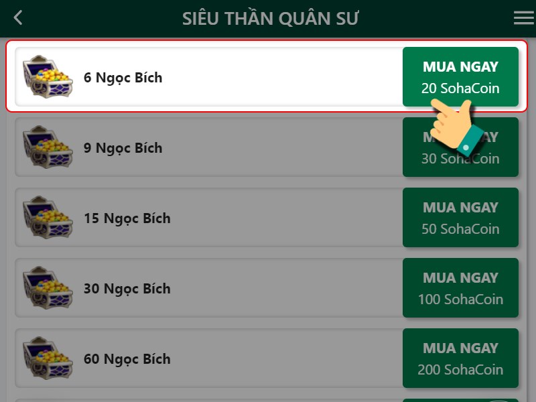
Task: Click the treasure chest icon for 60 Ngọc Bích
Action: [48, 358]
